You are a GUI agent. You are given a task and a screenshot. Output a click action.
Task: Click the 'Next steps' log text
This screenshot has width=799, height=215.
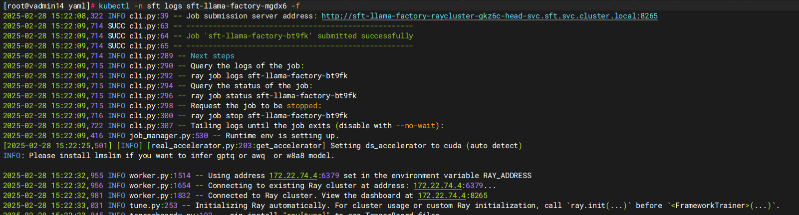(x=212, y=56)
